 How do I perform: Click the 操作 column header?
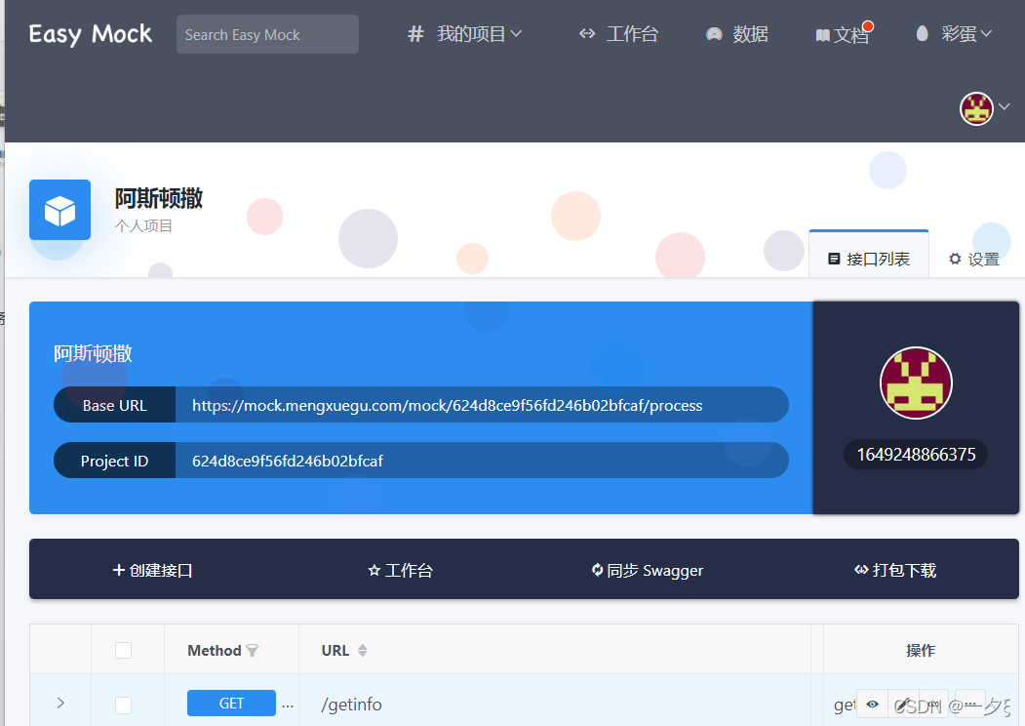click(x=921, y=650)
